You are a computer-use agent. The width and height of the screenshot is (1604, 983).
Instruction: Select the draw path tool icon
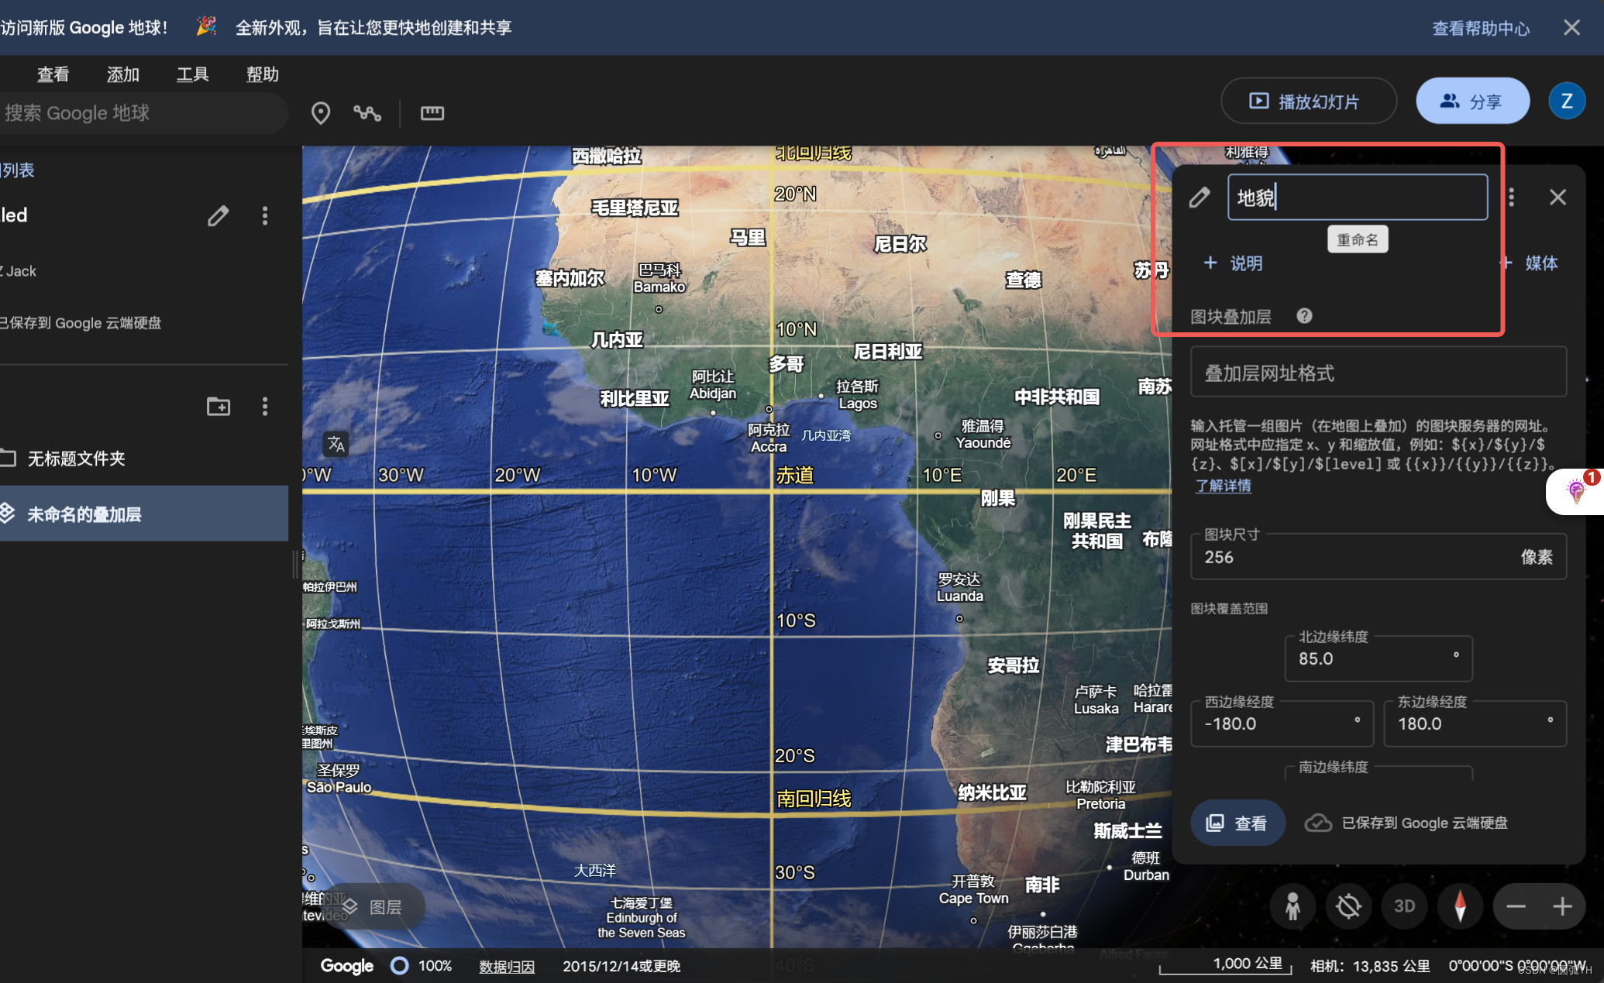pyautogui.click(x=367, y=113)
